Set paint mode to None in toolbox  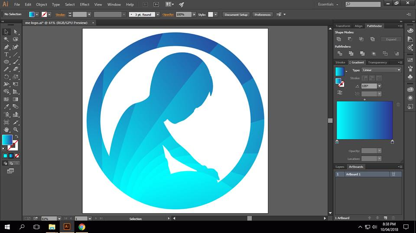click(x=17, y=156)
